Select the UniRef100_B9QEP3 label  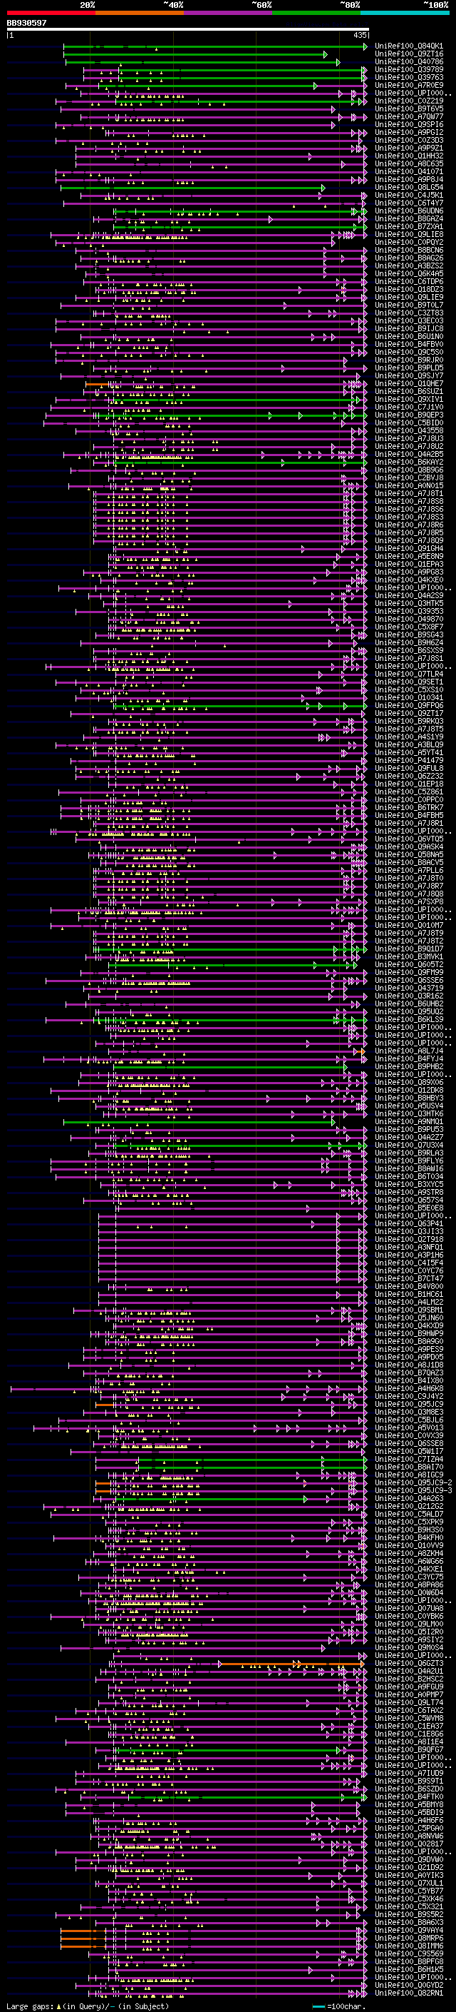tap(408, 415)
